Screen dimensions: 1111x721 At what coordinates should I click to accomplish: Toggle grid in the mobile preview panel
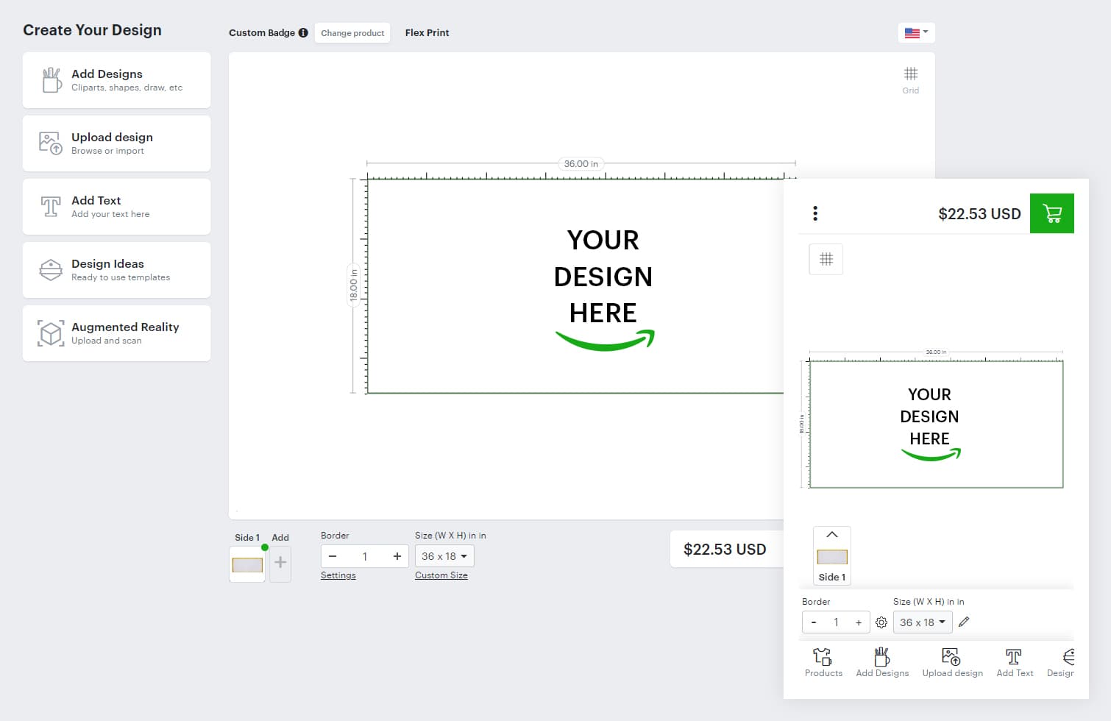tap(826, 259)
